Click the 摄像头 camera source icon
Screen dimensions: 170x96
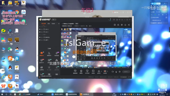[81, 72]
